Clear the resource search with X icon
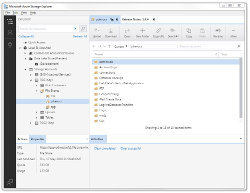250x193 pixels. [75, 28]
